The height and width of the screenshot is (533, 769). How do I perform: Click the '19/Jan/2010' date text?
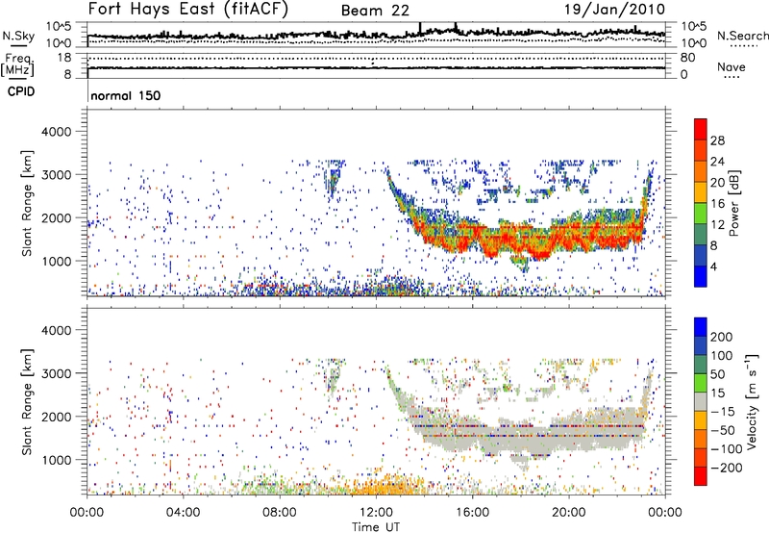614,10
